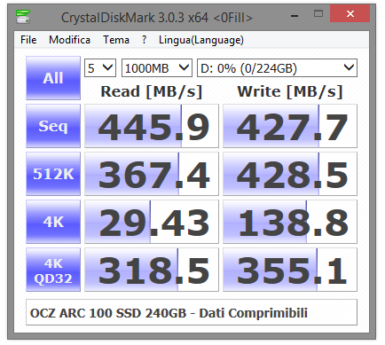Open the drive dropdown showing D: 0% (0/224GB)
Viewport: 385px width, 345px height.
click(x=277, y=68)
